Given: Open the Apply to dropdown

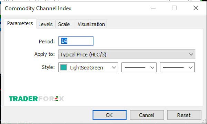Looking at the screenshot, I should pos(127,54).
